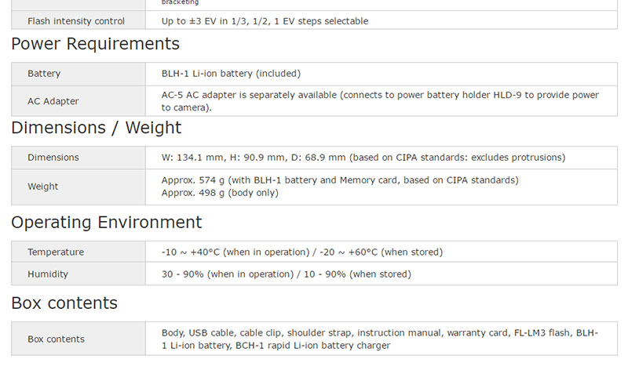
Task: Click the Flash intensity control row label
Action: click(x=76, y=21)
